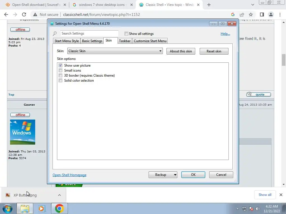Viewport: 286px width, 214px height.
Task: Reload the current page in Chrome
Action: 24,14
